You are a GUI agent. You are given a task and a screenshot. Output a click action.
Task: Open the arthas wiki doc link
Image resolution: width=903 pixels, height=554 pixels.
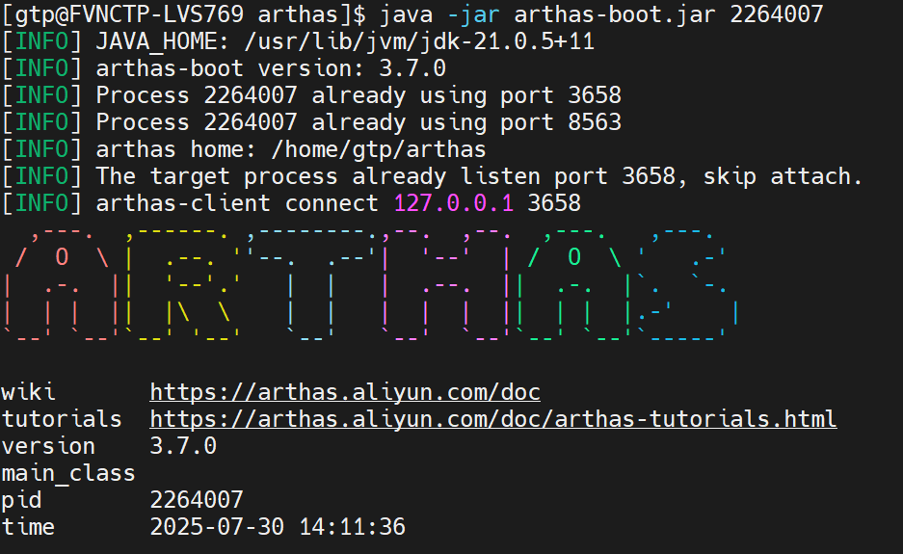[345, 392]
